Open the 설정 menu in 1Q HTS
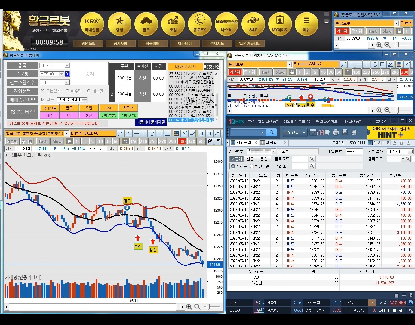Screen dimensions: 415x325 (x=251, y=121)
